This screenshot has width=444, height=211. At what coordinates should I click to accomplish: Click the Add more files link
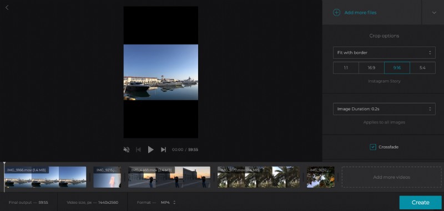pyautogui.click(x=360, y=13)
